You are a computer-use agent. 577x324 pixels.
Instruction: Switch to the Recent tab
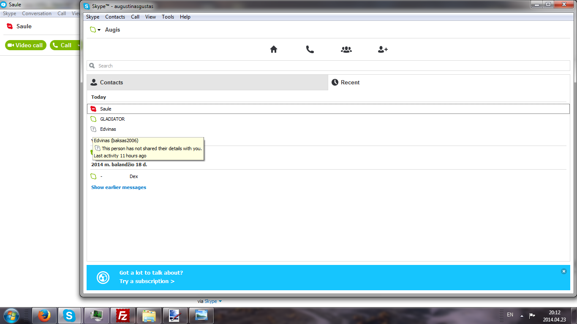[x=449, y=82]
